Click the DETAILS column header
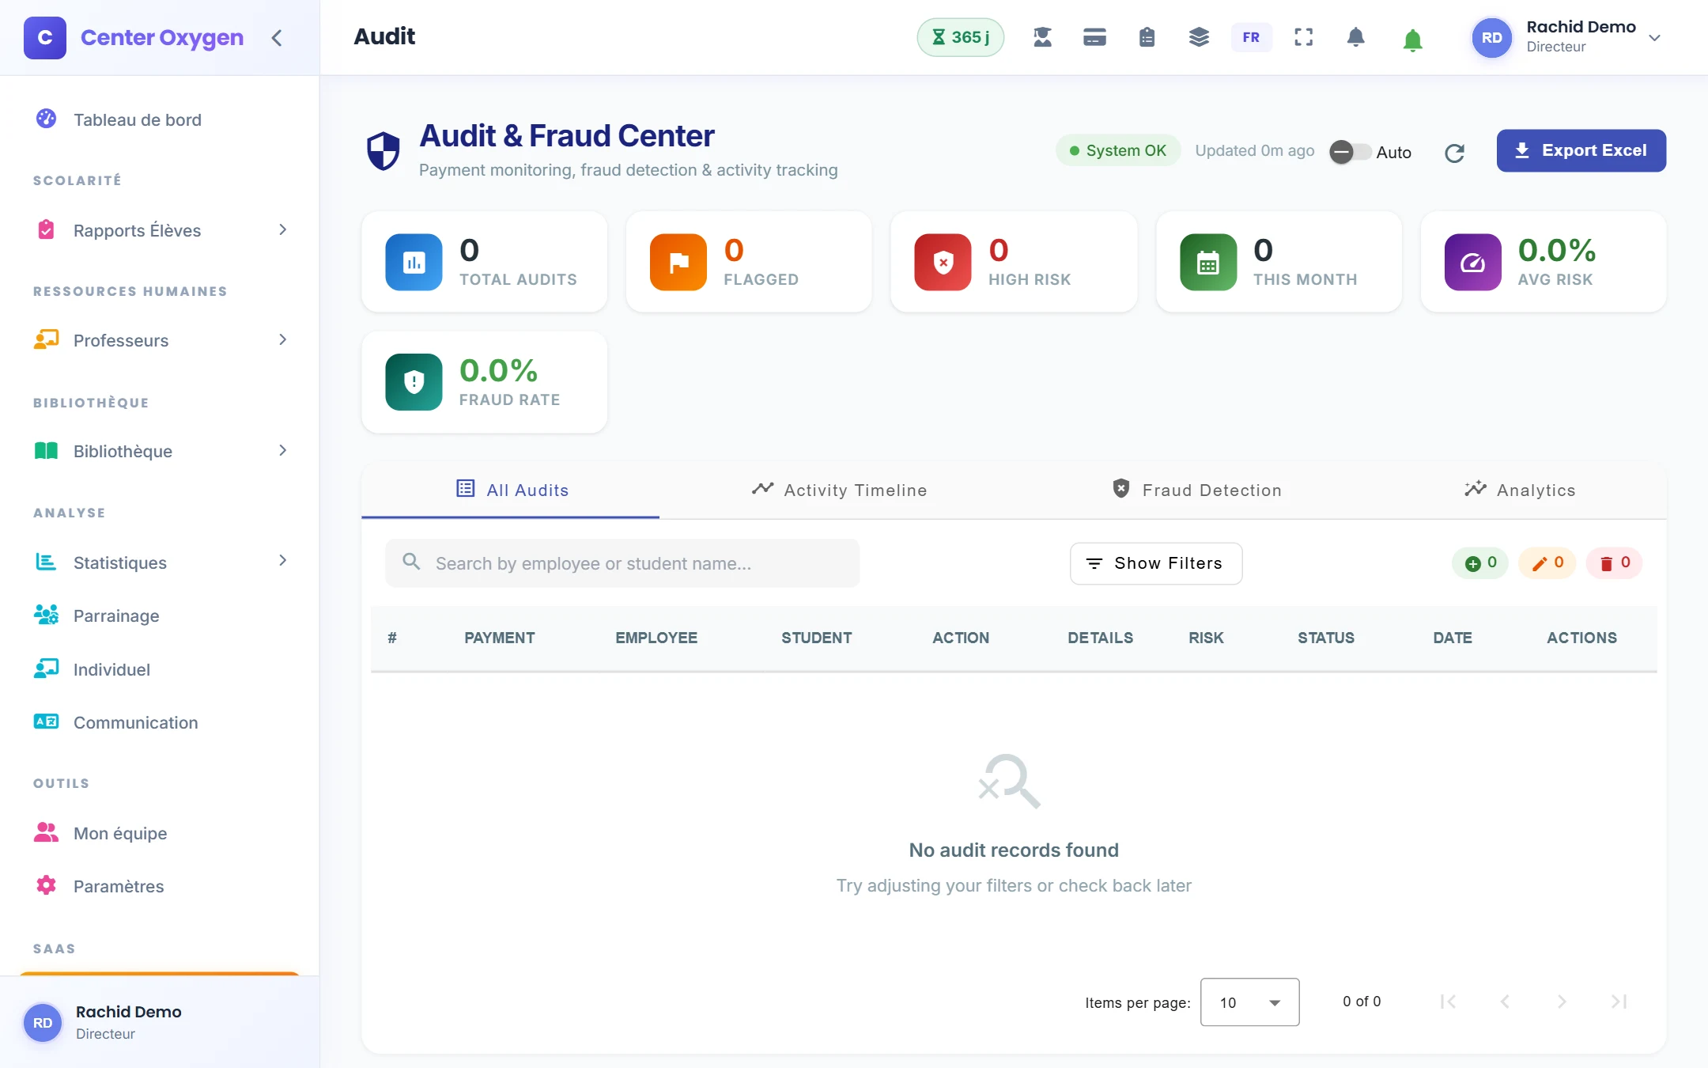 (x=1101, y=638)
